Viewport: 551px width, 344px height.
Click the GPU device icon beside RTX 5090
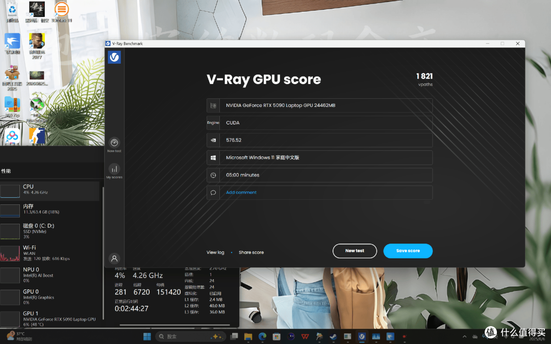(x=213, y=105)
